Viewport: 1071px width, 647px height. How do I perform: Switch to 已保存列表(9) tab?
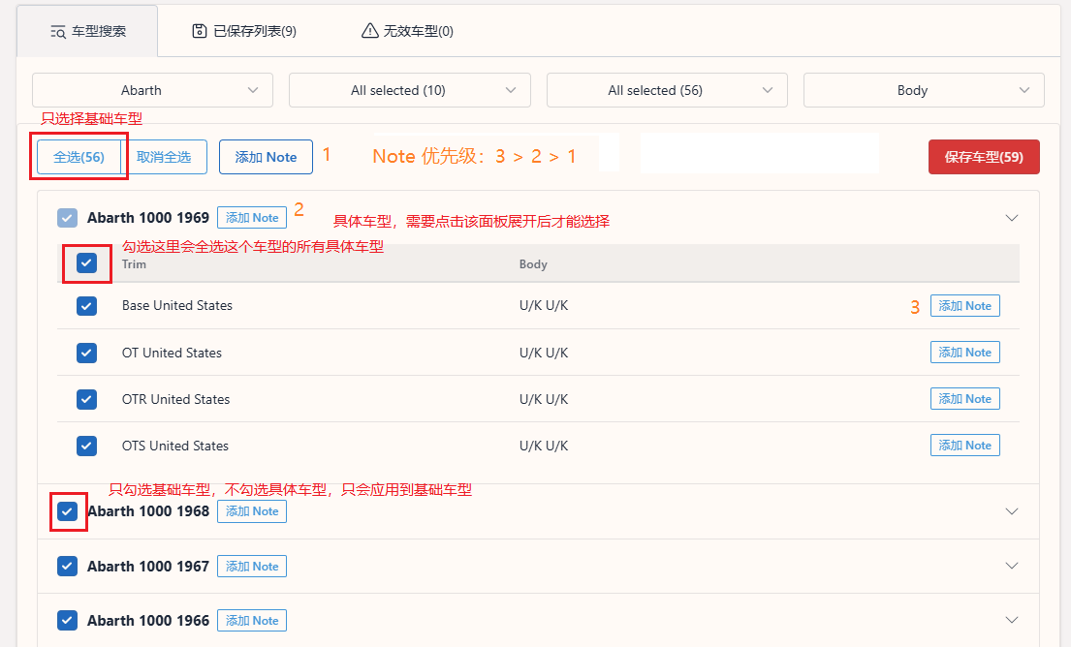pos(244,31)
